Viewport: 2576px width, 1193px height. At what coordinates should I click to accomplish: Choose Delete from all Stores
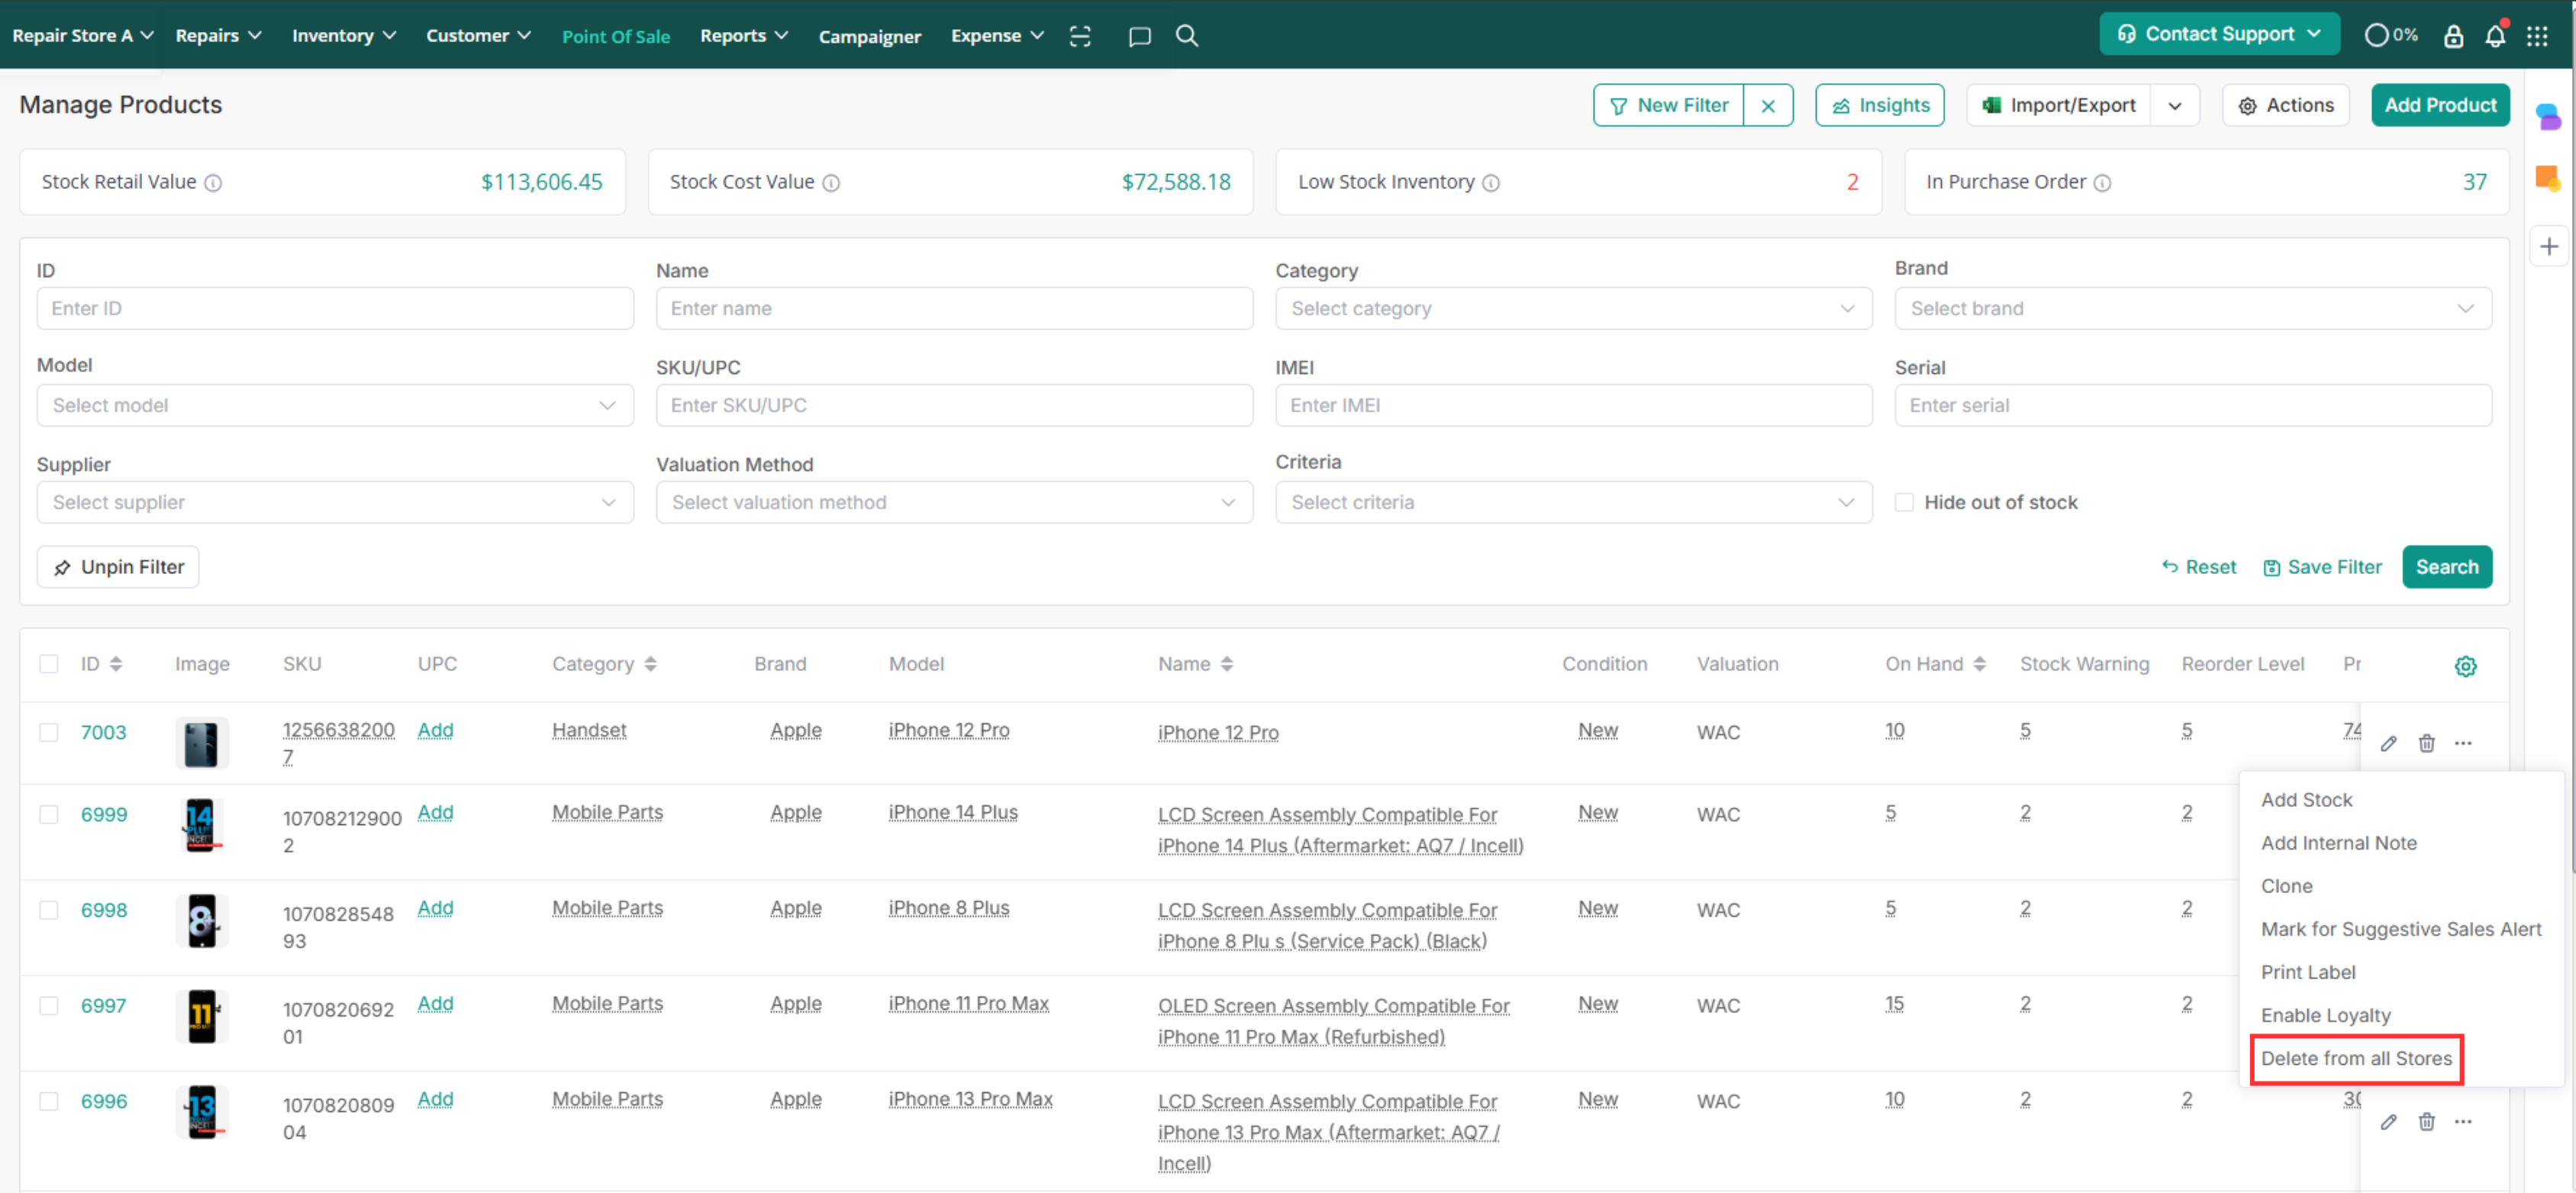coord(2356,1058)
